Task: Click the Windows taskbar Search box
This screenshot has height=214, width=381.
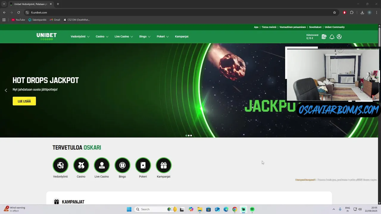Action: [156, 209]
